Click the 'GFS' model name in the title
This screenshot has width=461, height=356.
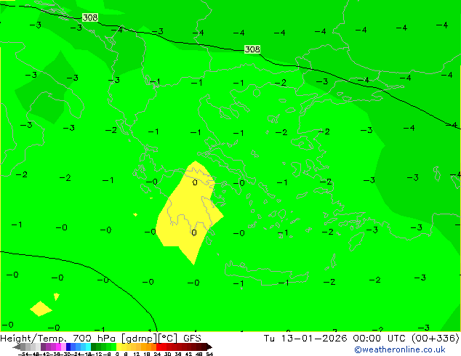[x=192, y=339]
